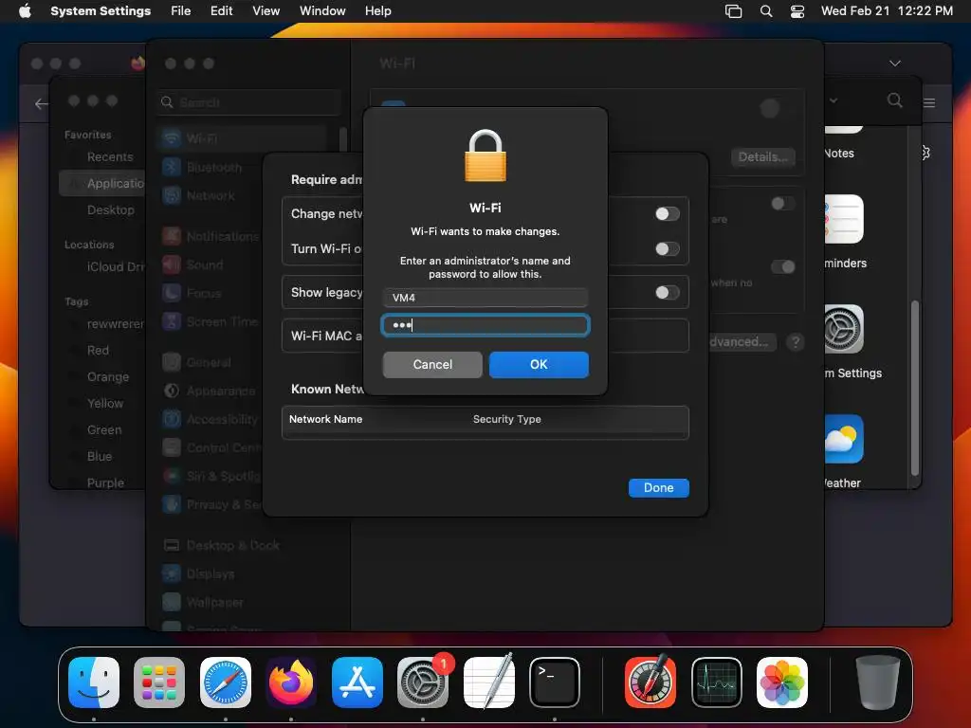971x728 pixels.
Task: Select Sound in System Settings sidebar
Action: (204, 265)
